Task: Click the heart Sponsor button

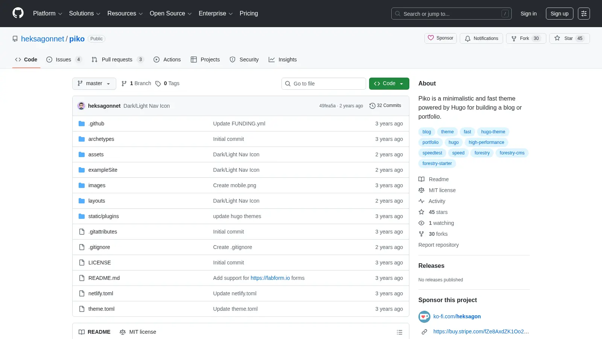Action: pos(441,38)
